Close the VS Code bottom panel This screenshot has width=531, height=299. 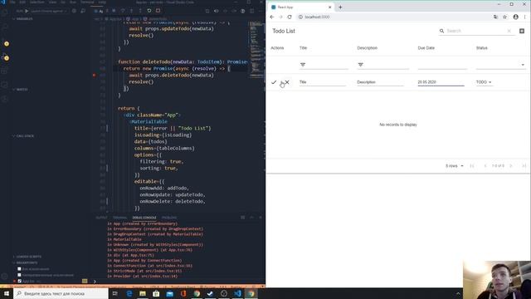(261, 218)
